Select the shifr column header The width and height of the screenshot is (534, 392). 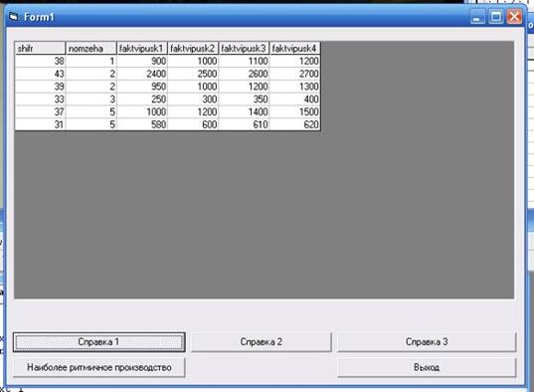[40, 49]
